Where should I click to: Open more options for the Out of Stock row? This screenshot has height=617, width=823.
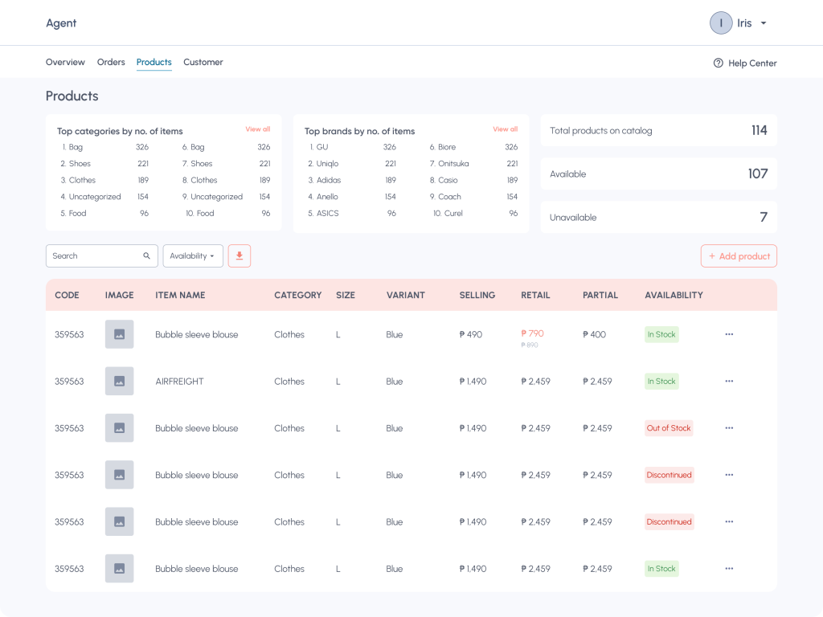729,428
